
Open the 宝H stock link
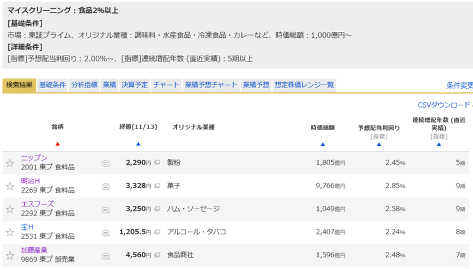pyautogui.click(x=27, y=227)
